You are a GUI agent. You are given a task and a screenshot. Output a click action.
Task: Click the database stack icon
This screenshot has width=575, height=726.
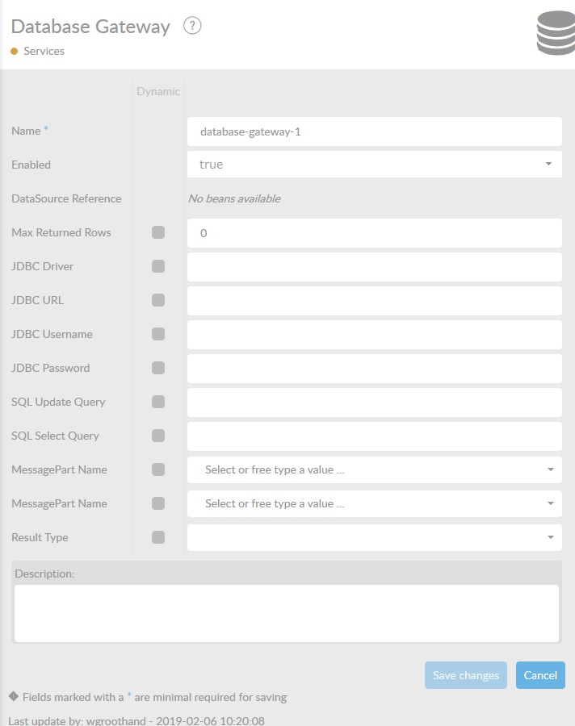coord(555,34)
